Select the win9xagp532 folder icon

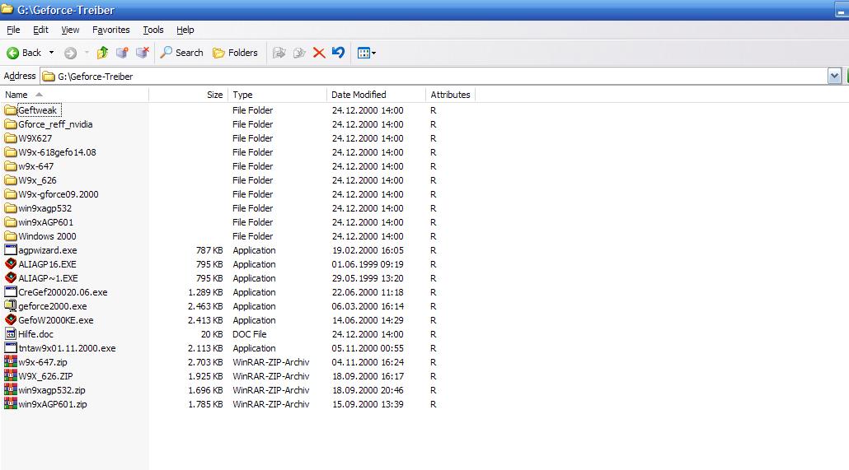10,209
